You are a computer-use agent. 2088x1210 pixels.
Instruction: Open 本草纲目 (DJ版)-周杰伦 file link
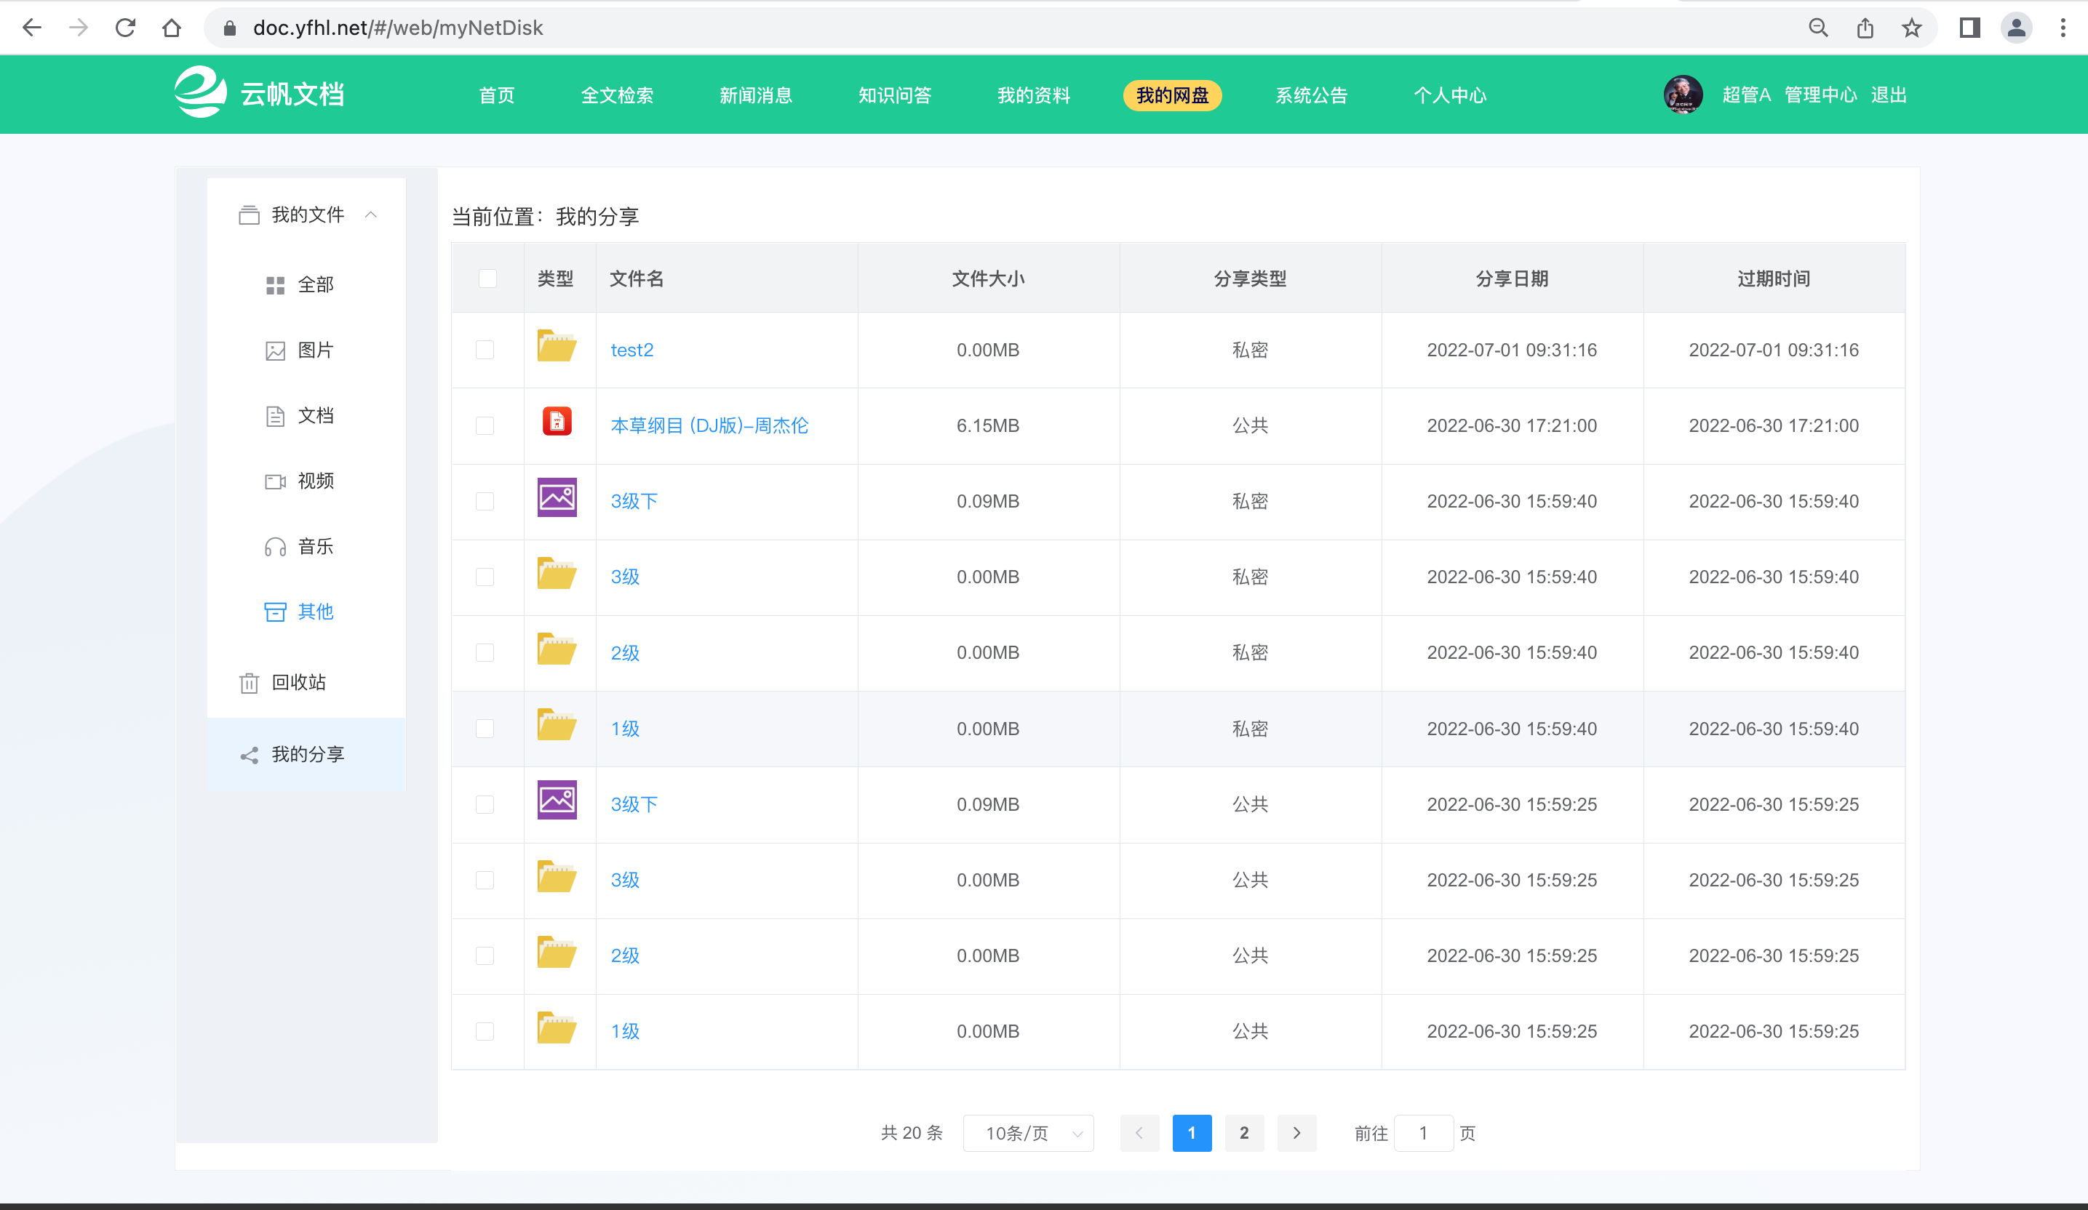click(x=709, y=425)
